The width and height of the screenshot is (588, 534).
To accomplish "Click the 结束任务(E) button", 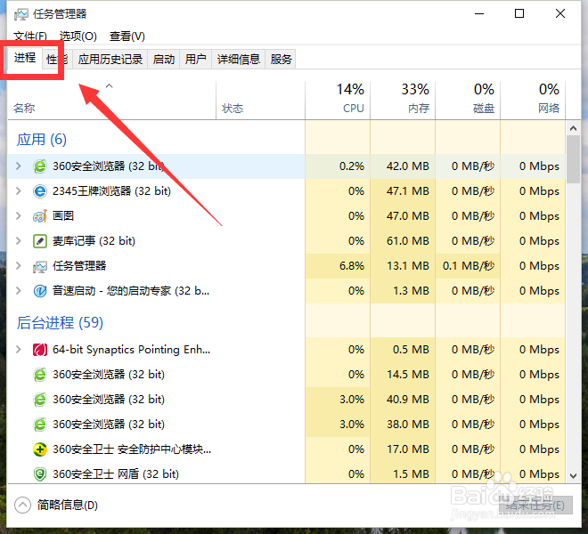I will coord(535,506).
